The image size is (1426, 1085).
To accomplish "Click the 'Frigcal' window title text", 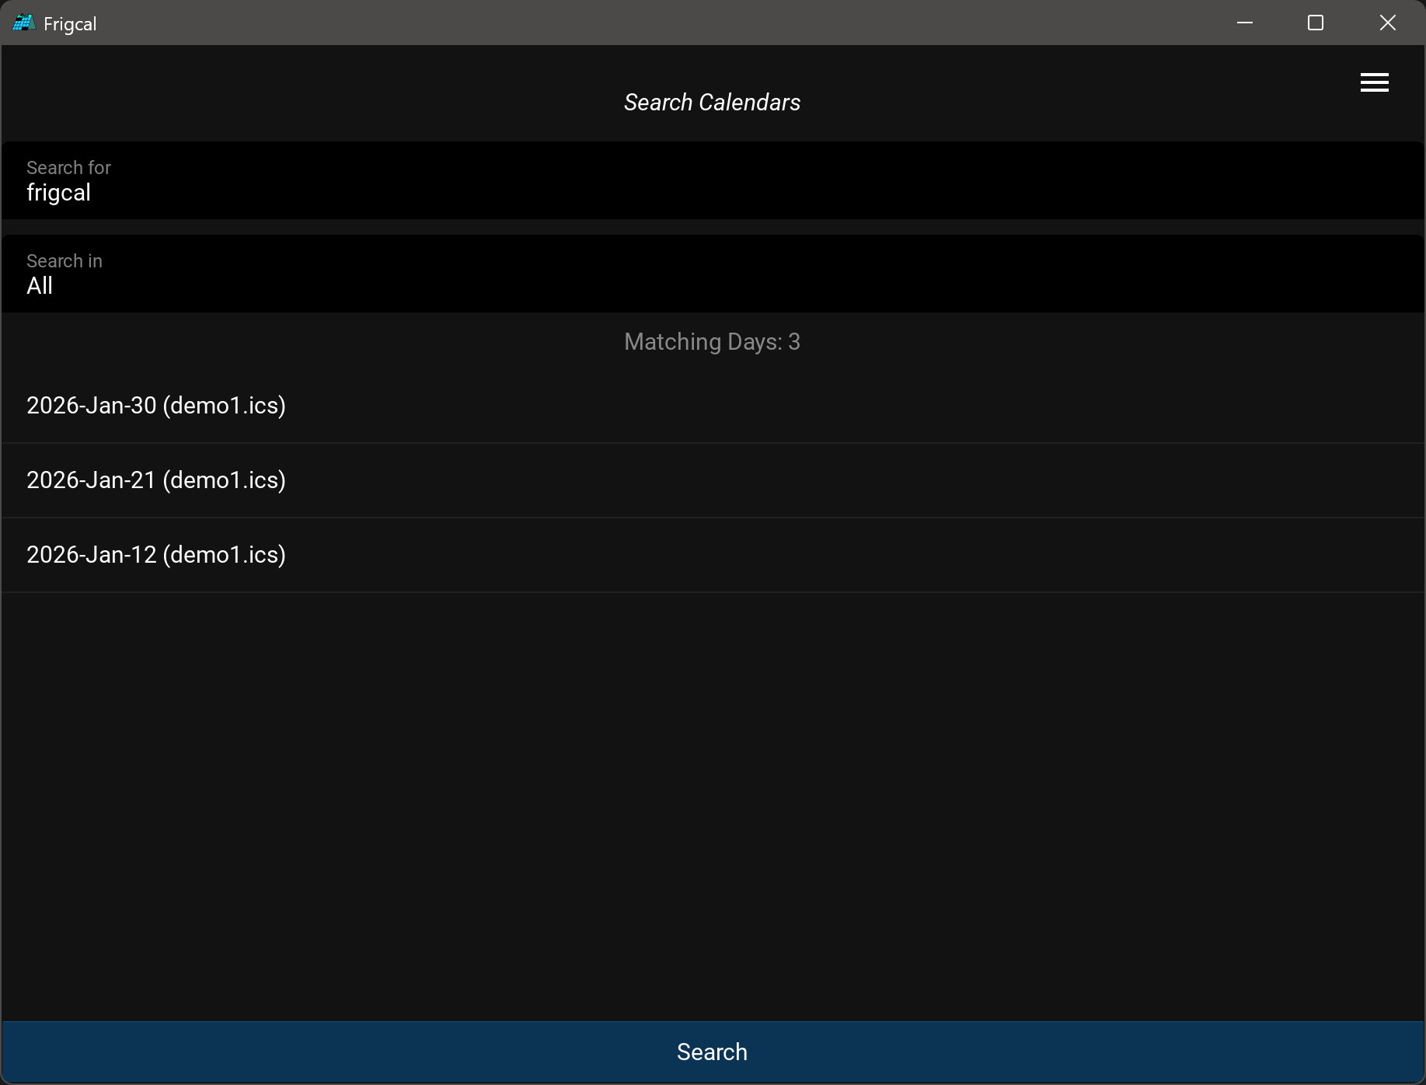I will 70,24.
